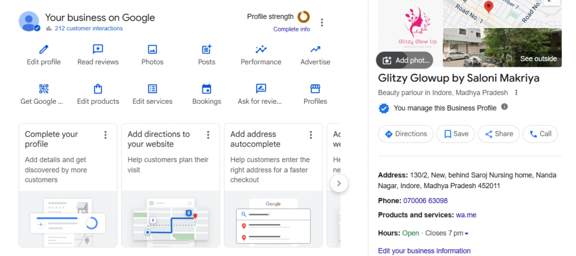This screenshot has height=256, width=576.
Task: Click the Your business on Google heading
Action: pos(100,17)
